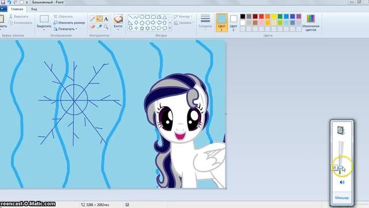369x208 pixels.
Task: Select the Fill with color bucket tool
Action: click(x=99, y=19)
